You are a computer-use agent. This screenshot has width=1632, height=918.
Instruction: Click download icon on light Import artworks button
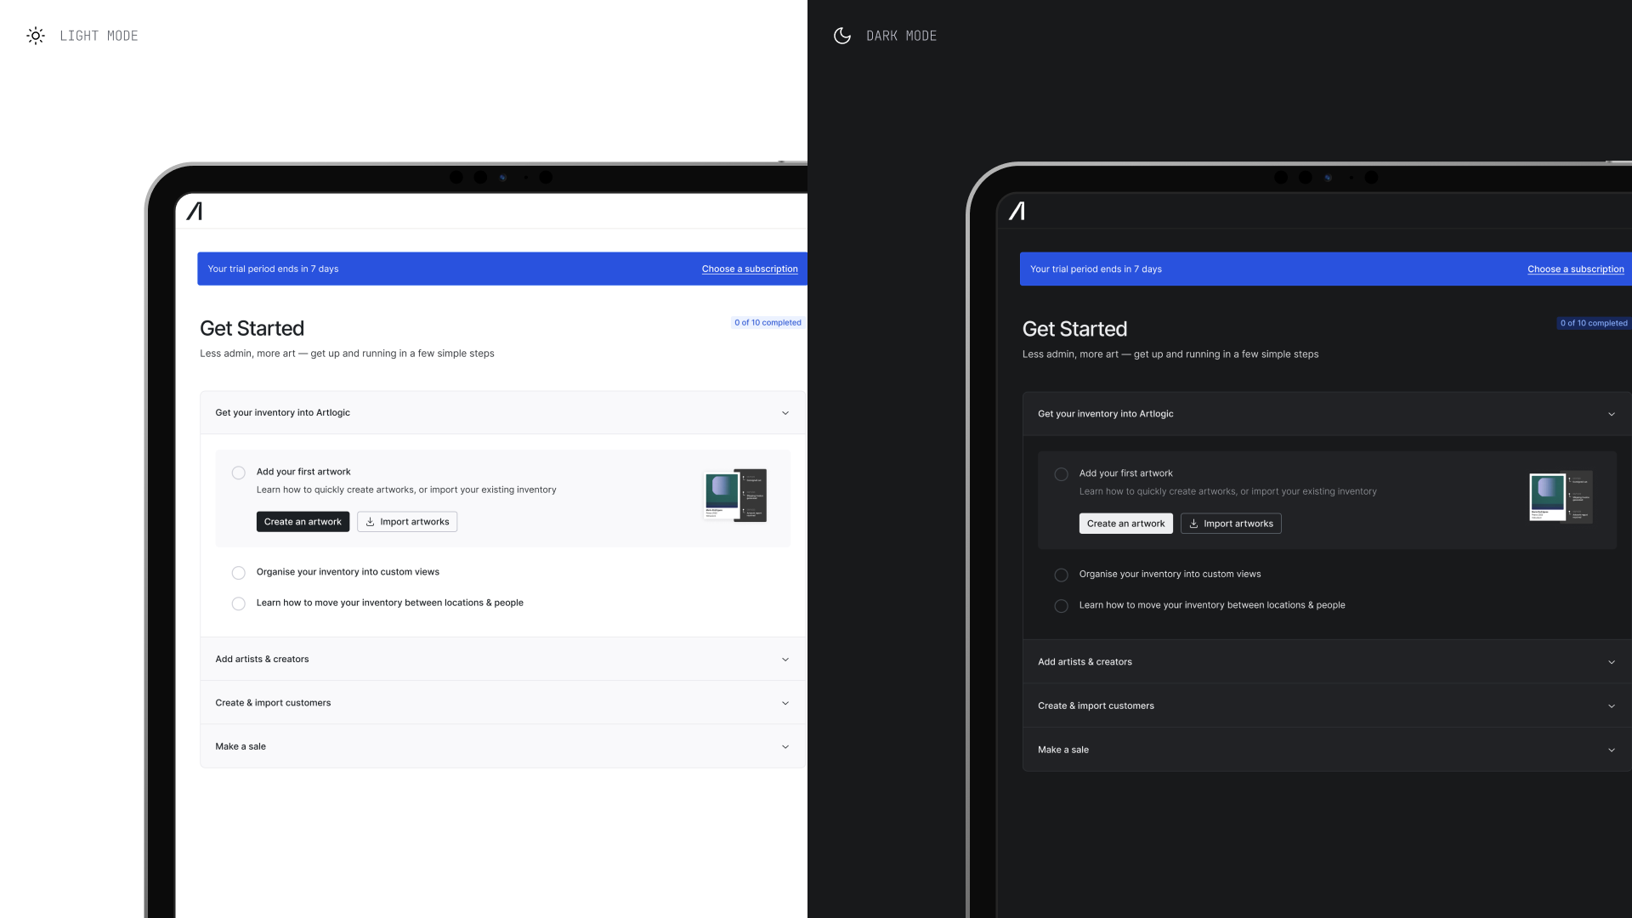[370, 522]
